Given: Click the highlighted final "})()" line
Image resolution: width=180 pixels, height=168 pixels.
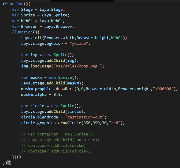Looking at the screenshot, I should [7, 163].
